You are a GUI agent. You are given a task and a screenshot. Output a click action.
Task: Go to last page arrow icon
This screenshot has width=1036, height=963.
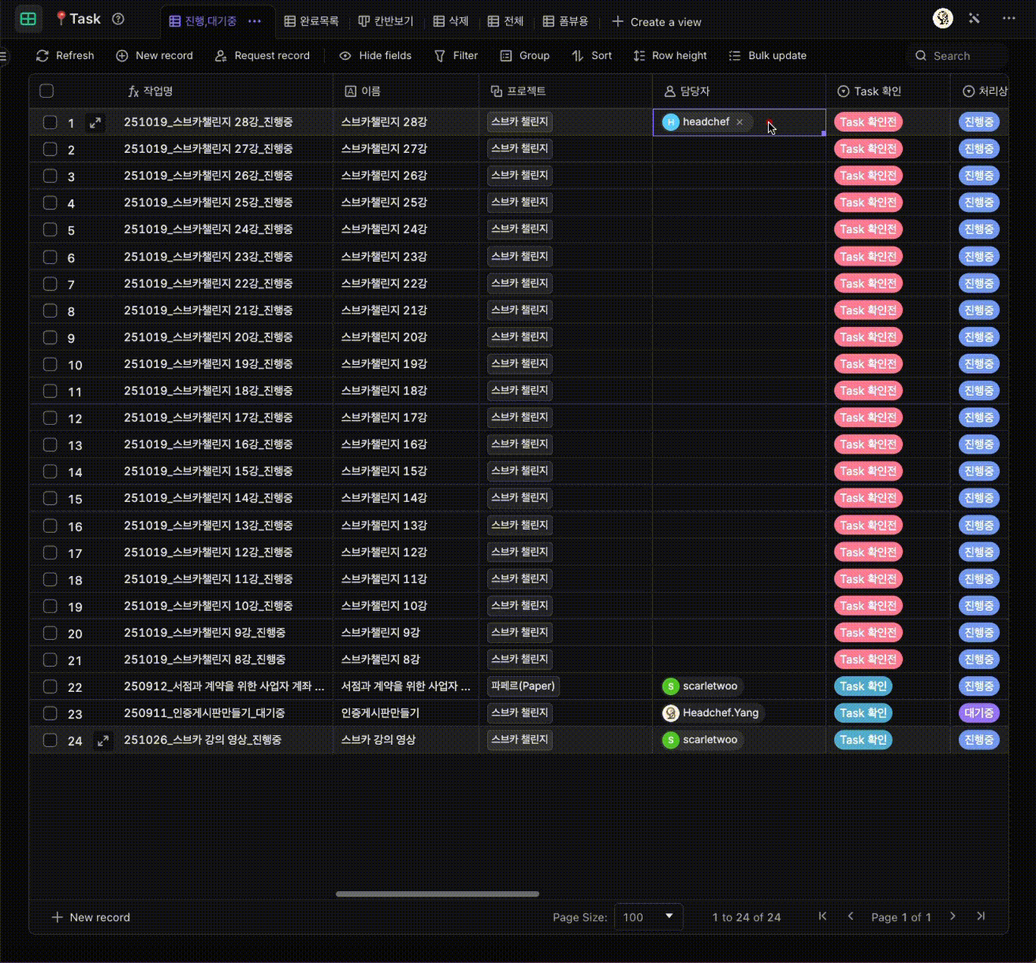click(x=981, y=916)
